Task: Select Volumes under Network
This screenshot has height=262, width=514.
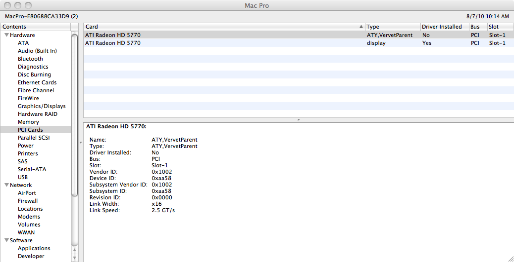Action: [x=29, y=225]
